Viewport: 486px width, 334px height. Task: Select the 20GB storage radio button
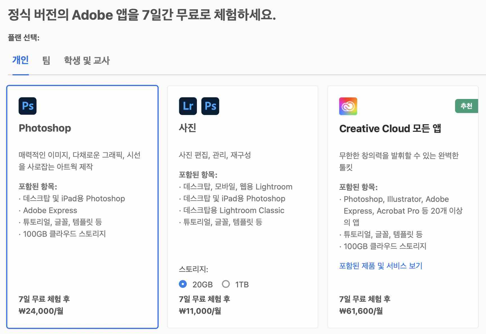tap(183, 284)
